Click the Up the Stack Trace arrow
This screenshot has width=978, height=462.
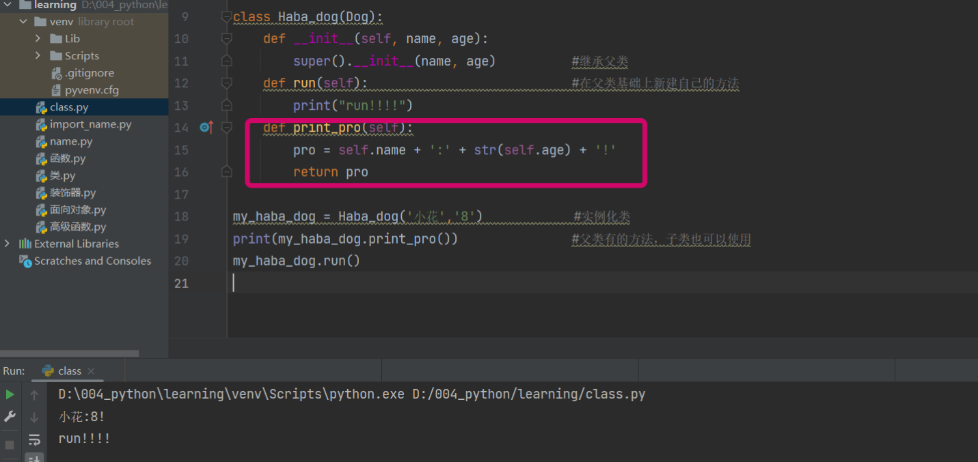coord(33,394)
